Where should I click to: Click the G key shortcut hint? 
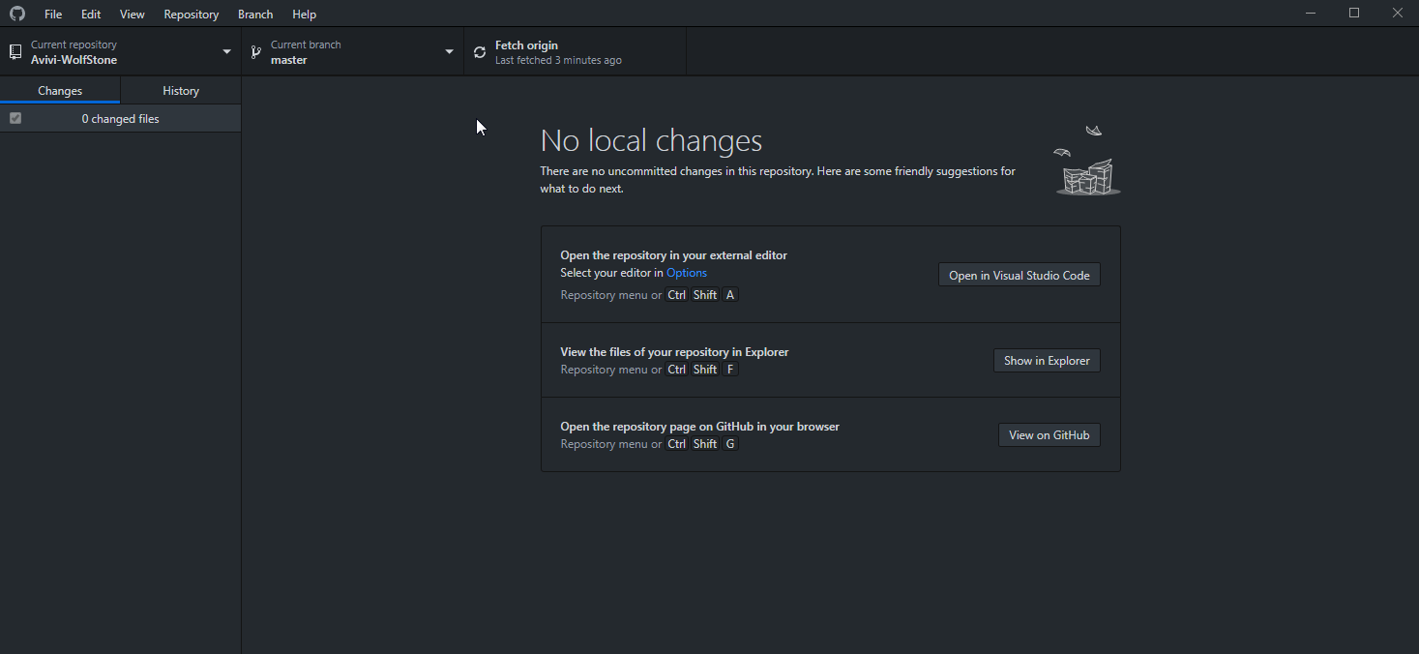coord(730,444)
